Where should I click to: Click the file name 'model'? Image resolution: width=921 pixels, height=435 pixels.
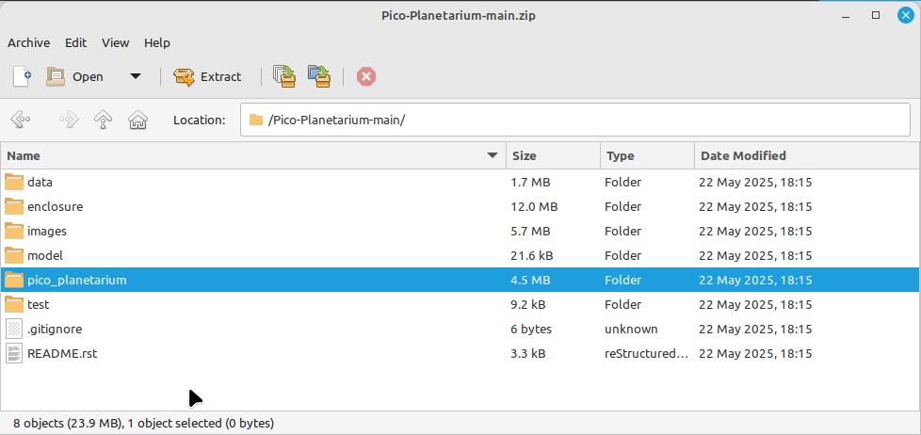point(44,255)
